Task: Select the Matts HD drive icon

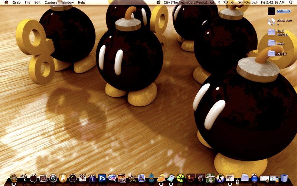Action: point(271,11)
